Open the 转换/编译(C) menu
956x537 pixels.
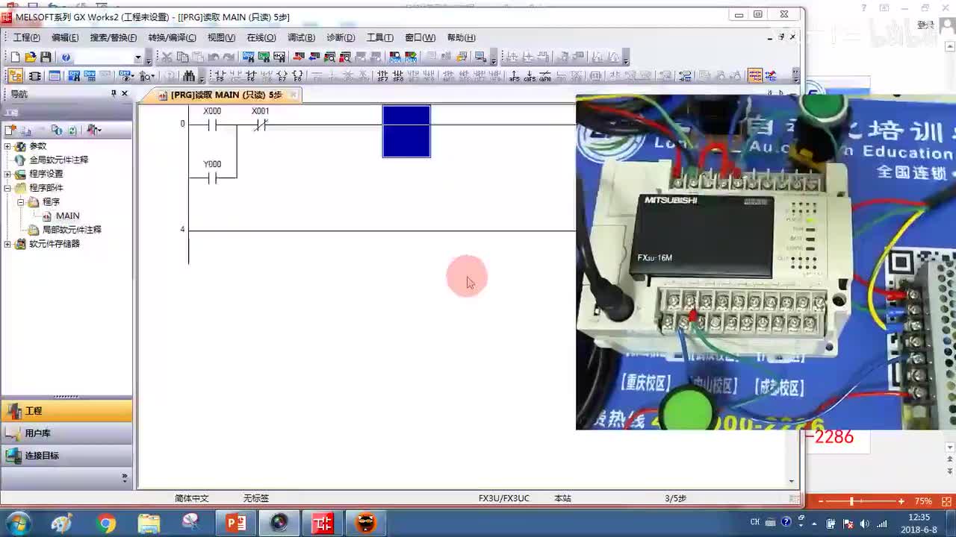pyautogui.click(x=172, y=37)
